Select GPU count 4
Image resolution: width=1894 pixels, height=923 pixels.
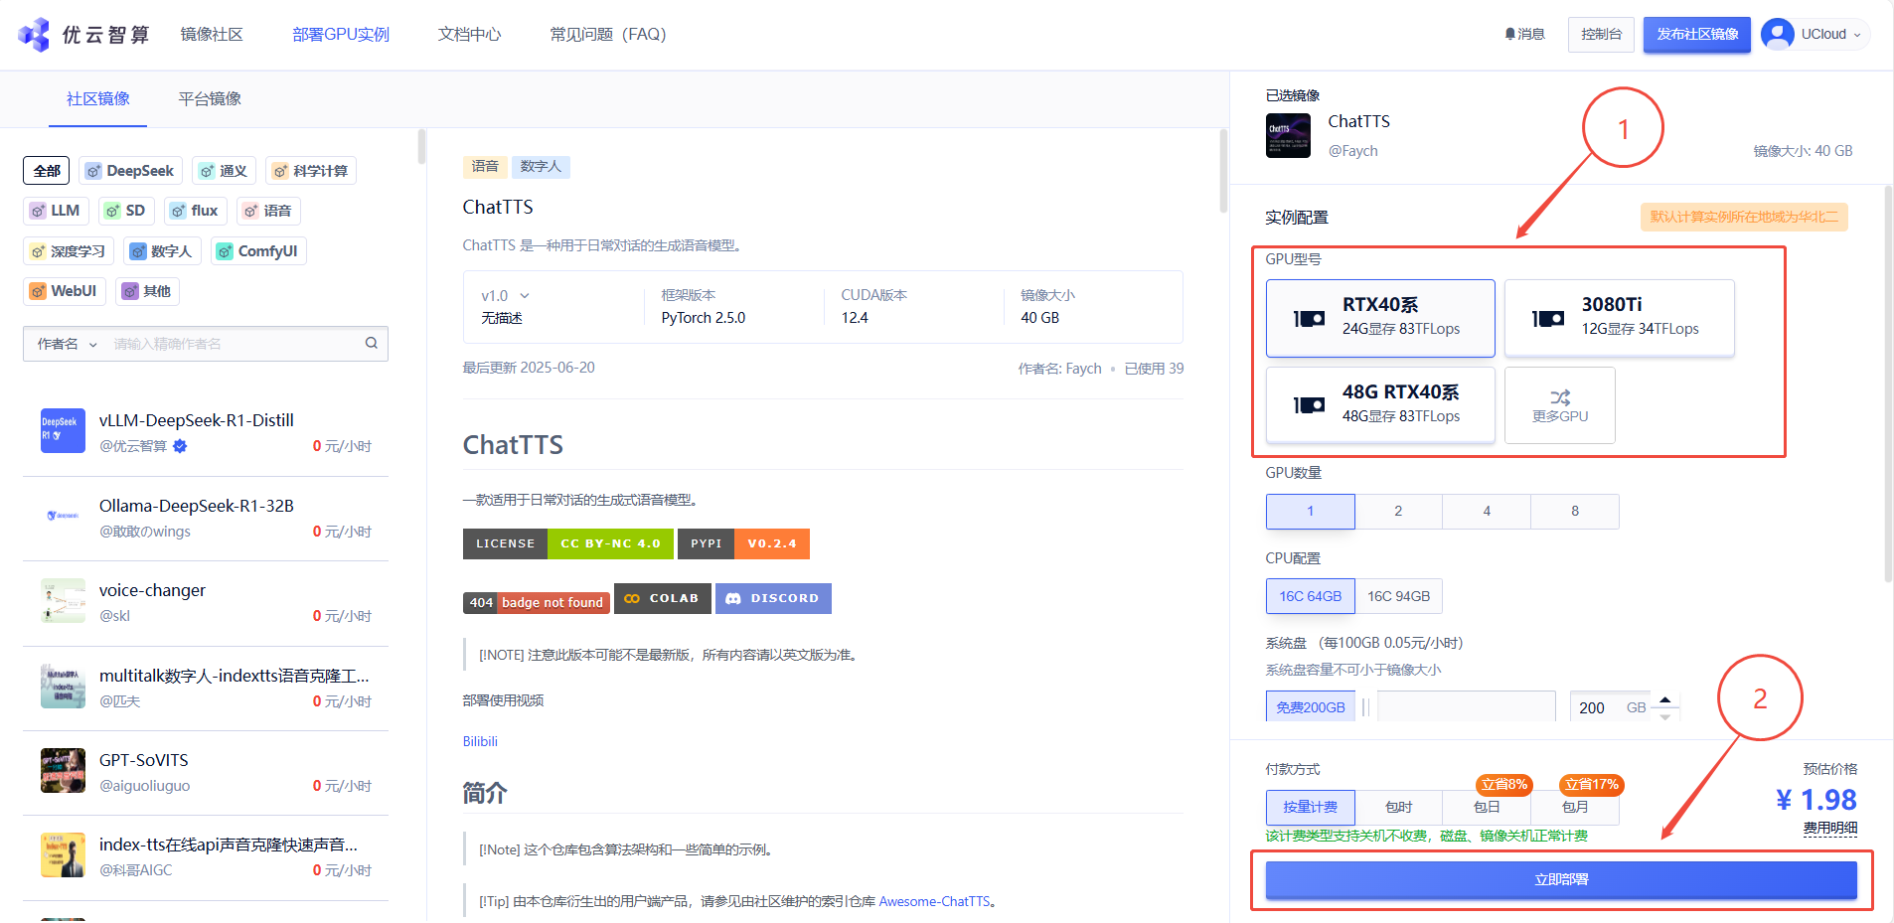pyautogui.click(x=1487, y=511)
